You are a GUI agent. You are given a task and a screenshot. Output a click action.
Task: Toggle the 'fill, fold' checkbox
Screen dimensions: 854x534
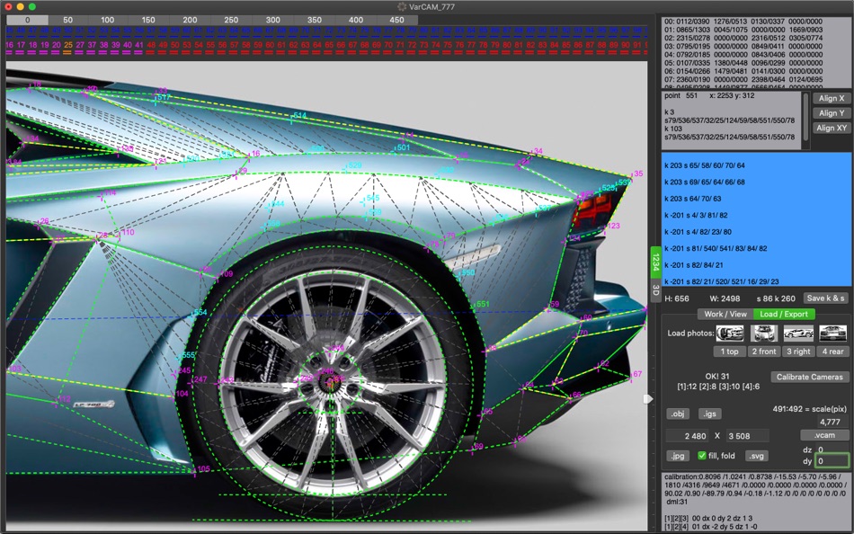(702, 456)
